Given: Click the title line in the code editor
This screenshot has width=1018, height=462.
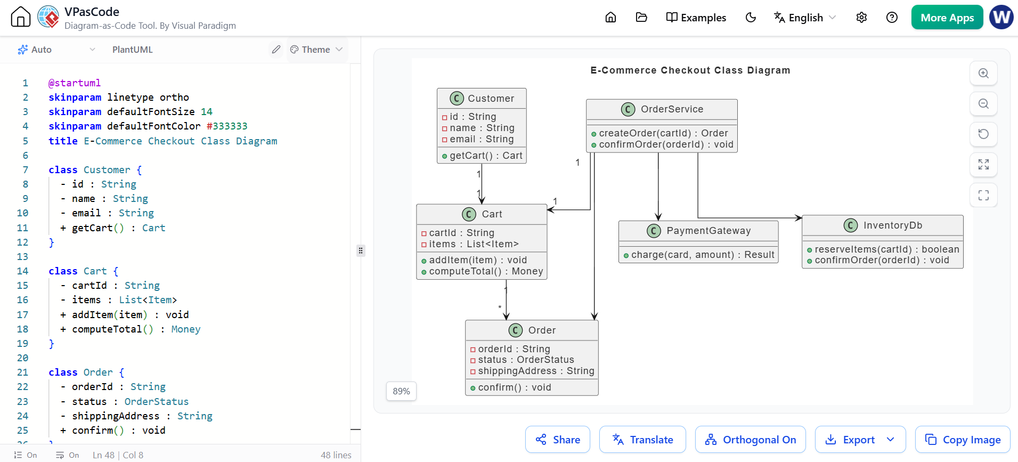Looking at the screenshot, I should tap(163, 141).
